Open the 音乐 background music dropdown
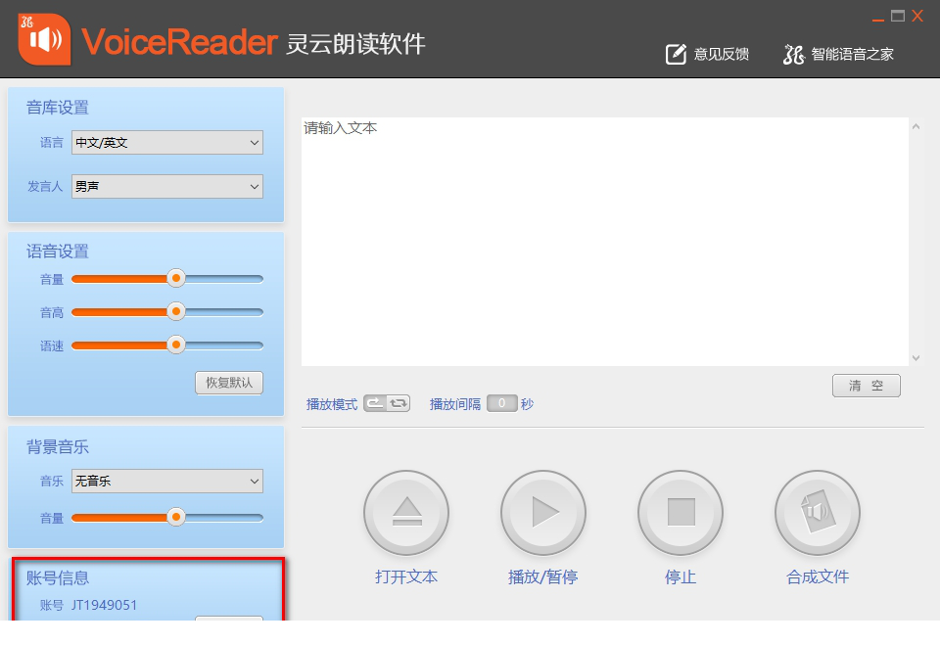940x645 pixels. point(167,481)
